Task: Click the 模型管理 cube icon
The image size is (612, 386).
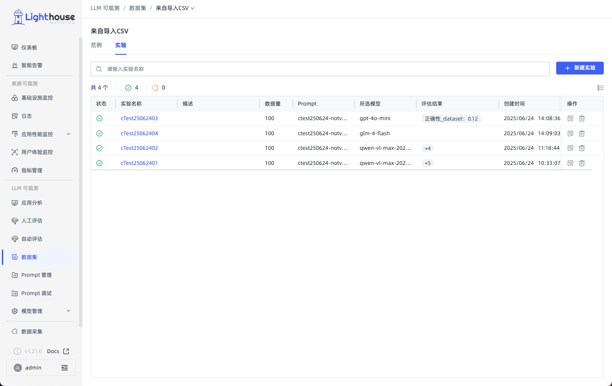Action: pyautogui.click(x=15, y=311)
